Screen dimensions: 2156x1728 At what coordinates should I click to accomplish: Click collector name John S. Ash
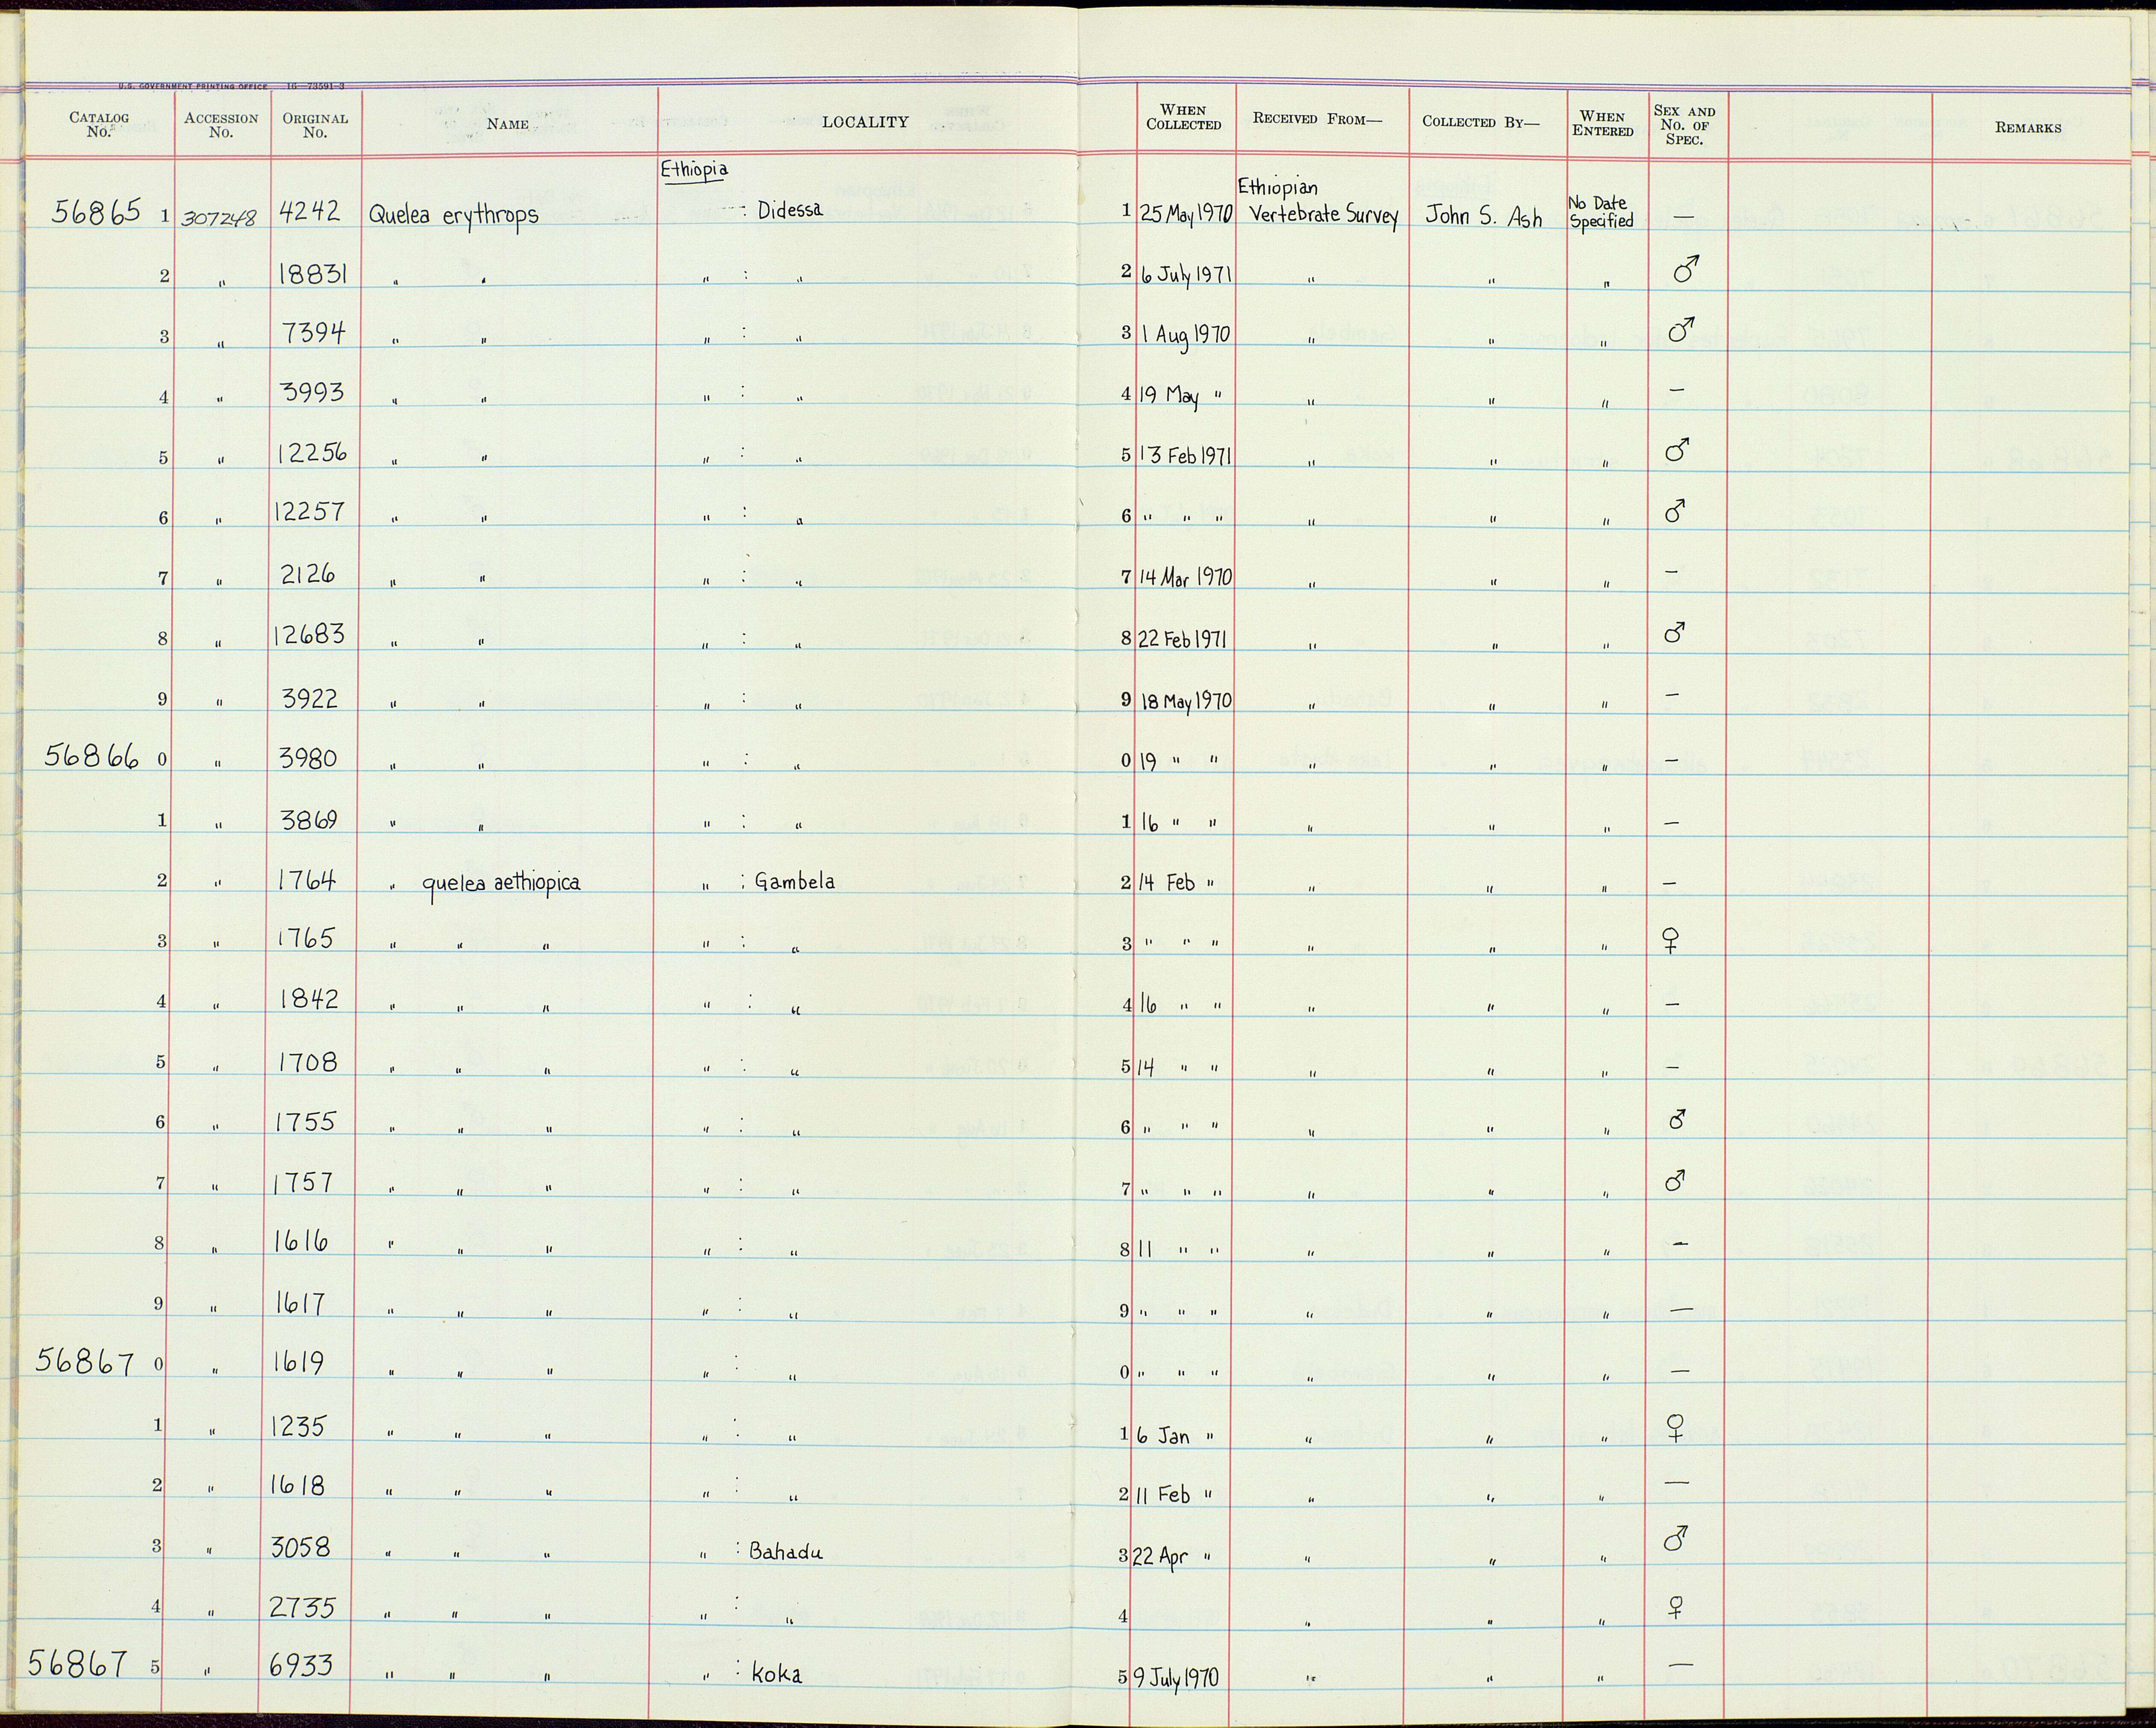[x=1483, y=216]
